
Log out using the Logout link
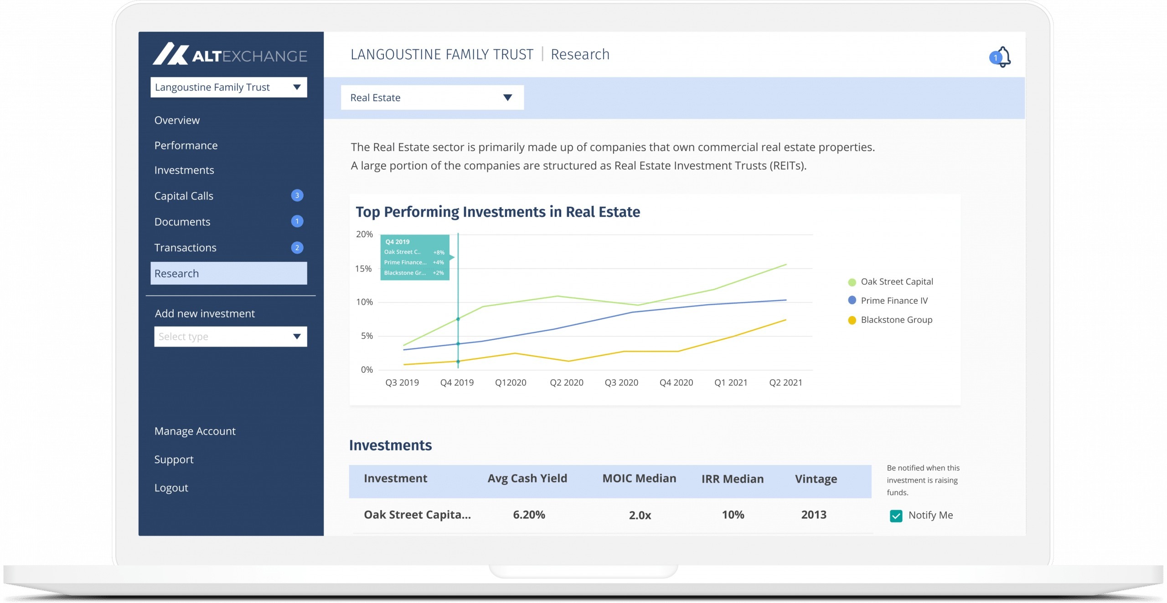pos(171,488)
